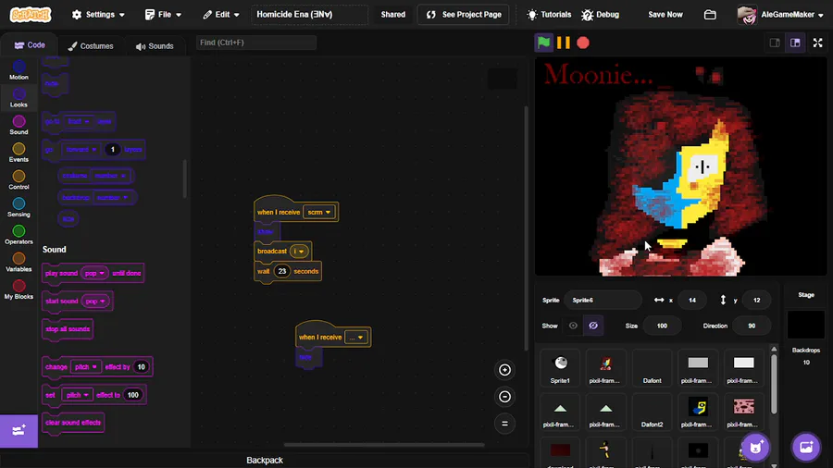Viewport: 833px width, 468px height.
Task: Click the Debug button
Action: click(601, 14)
